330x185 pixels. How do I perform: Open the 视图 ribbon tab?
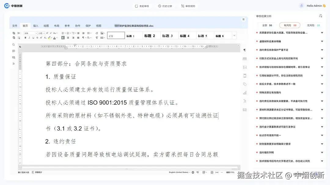(98, 26)
